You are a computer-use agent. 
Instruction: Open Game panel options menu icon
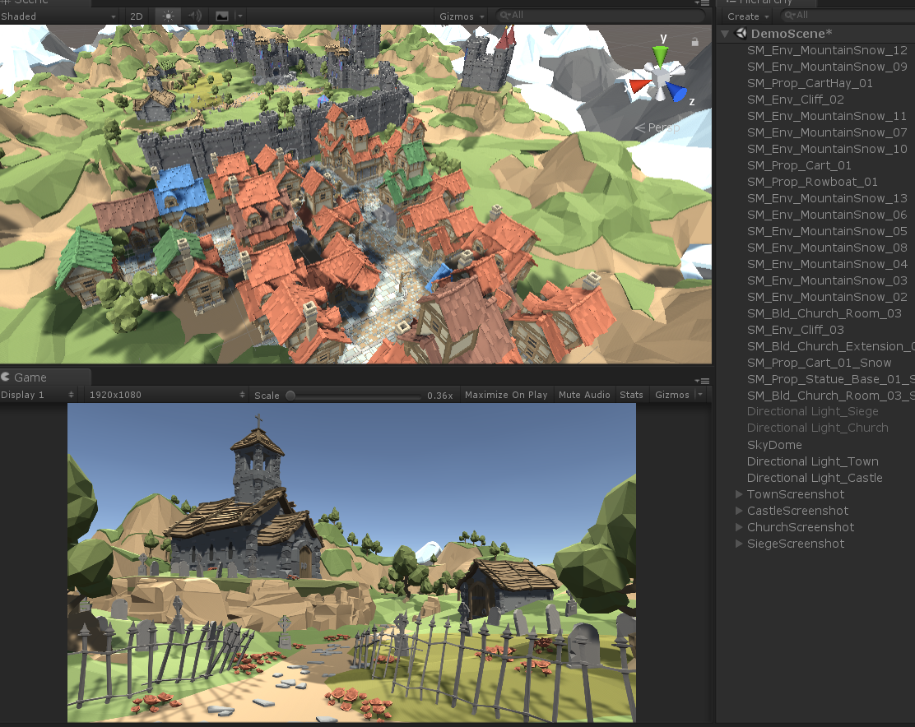[x=703, y=381]
